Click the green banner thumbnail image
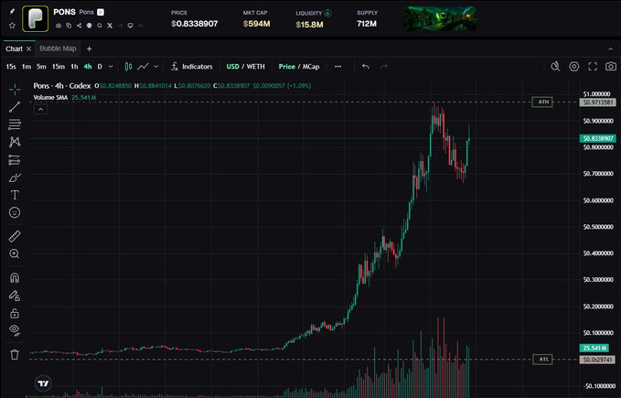Screen dimensions: 621x398 point(440,18)
